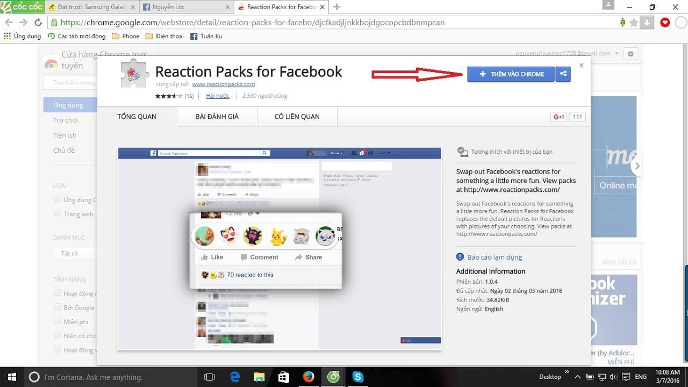688x387 pixels.
Task: Select the CÓ LIÊN QUAN tab
Action: coord(297,117)
